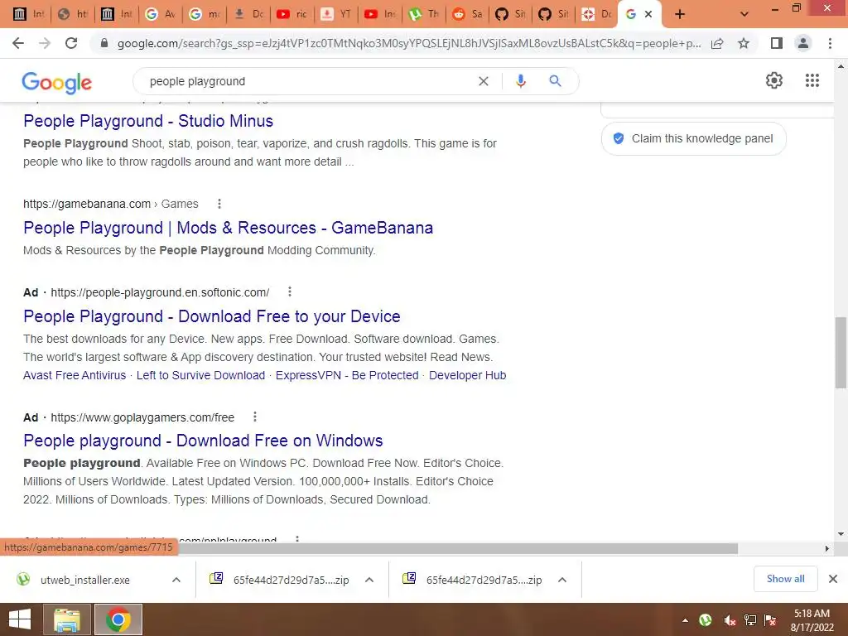Open the network tray icon
The width and height of the screenshot is (848, 636).
click(750, 620)
